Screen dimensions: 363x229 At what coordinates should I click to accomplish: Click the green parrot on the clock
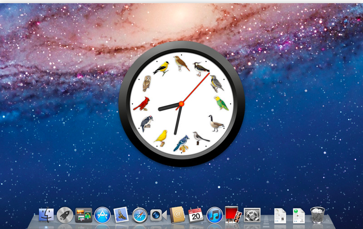(x=221, y=103)
